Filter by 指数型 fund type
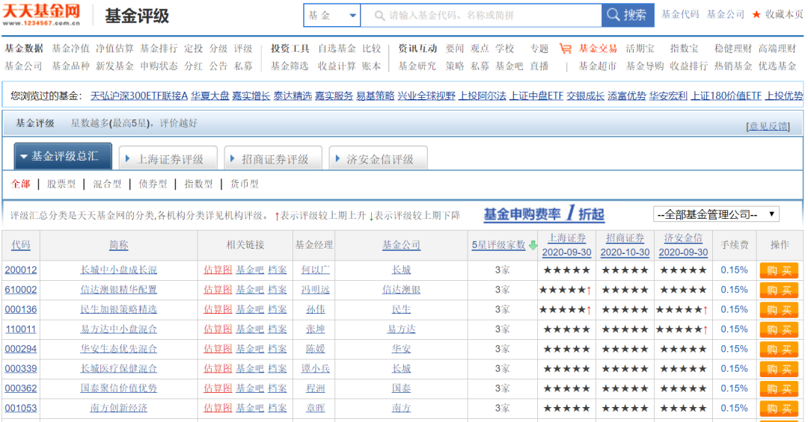Screen dimensions: 808x422 pyautogui.click(x=198, y=184)
